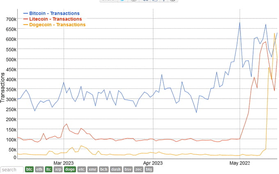Click the search input field
Image resolution: width=279 pixels, height=174 pixels.
click(12, 169)
